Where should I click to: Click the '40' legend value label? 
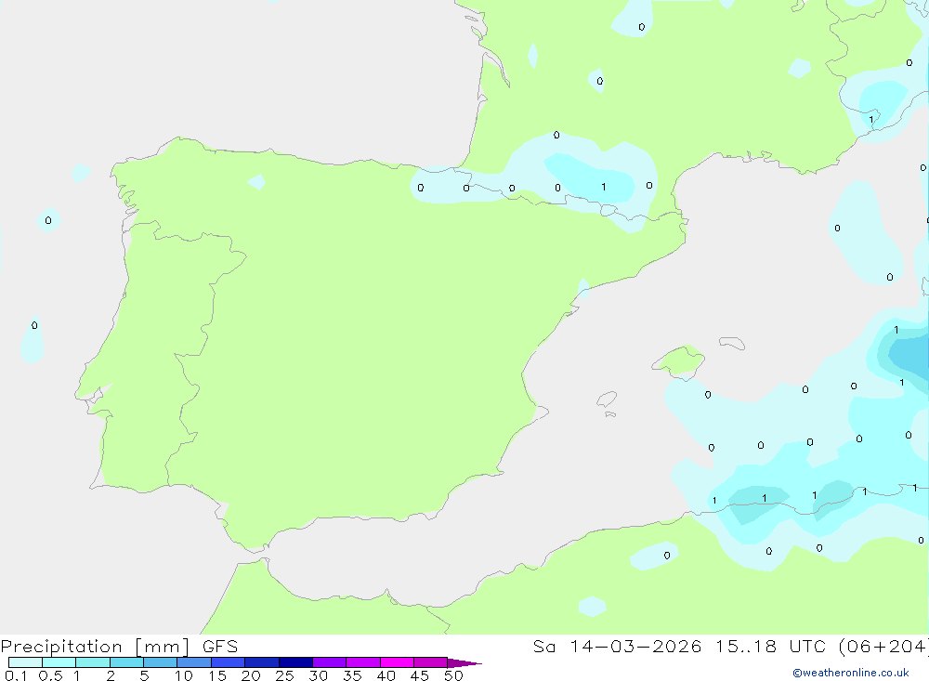(x=386, y=675)
